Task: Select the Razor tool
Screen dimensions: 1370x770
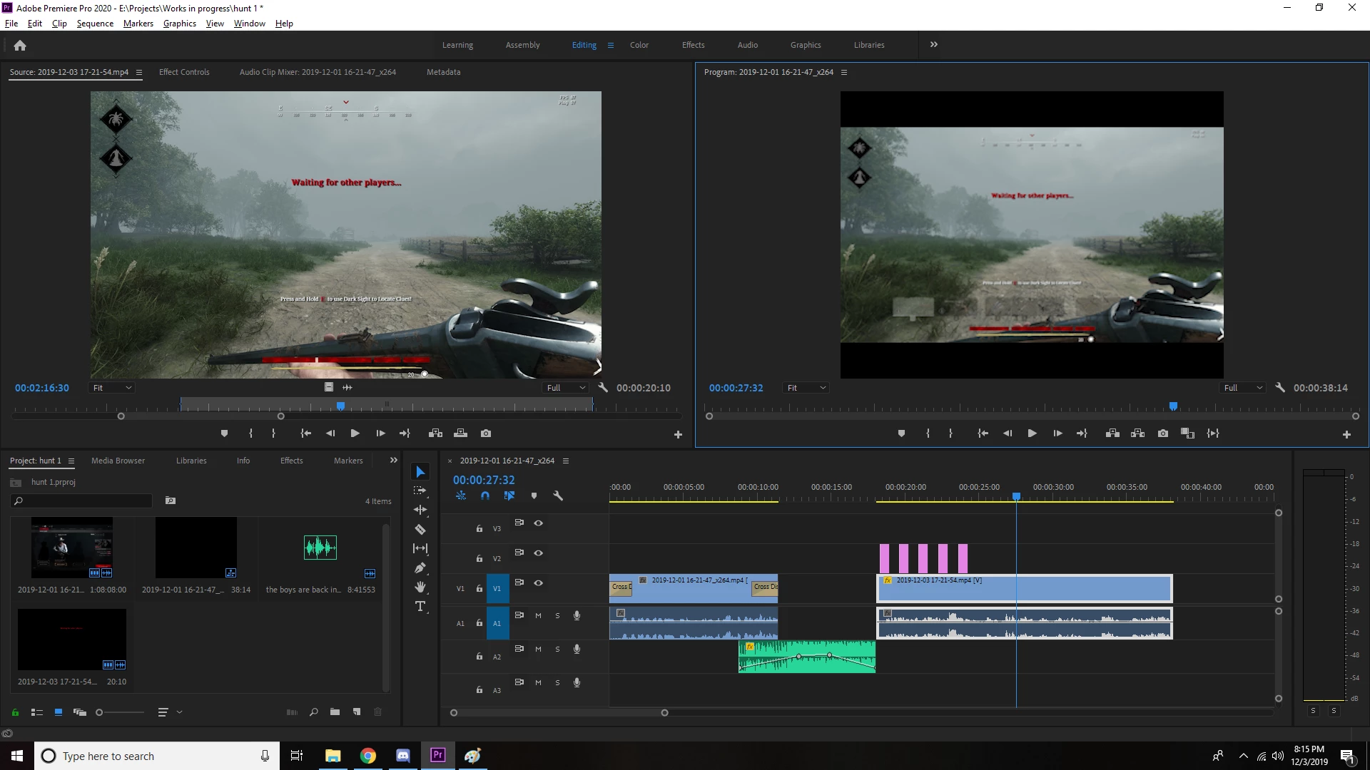Action: tap(420, 529)
